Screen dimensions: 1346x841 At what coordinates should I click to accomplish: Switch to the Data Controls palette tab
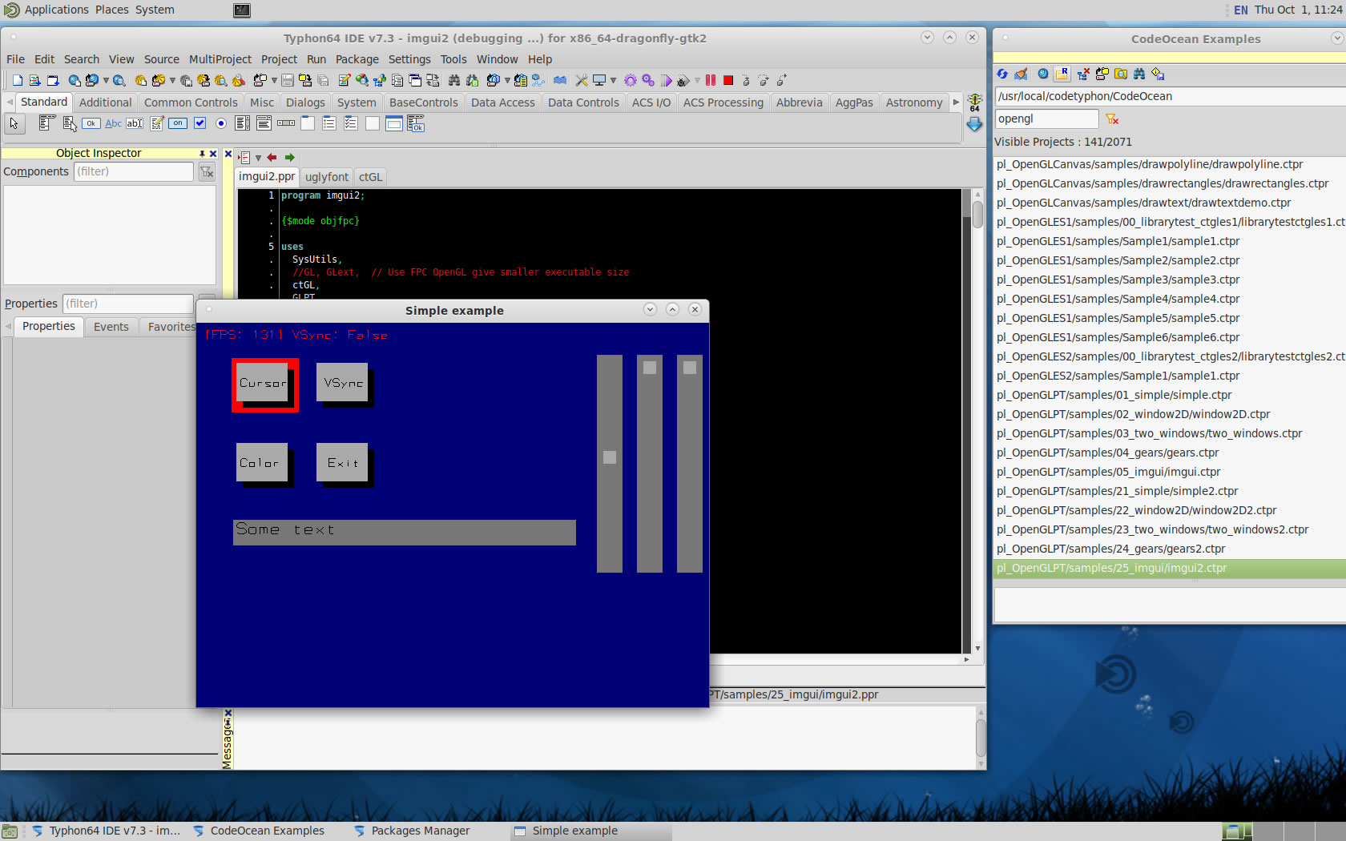coord(583,103)
